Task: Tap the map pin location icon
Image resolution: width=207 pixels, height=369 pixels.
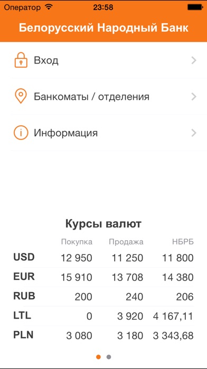Action: pos(21,96)
